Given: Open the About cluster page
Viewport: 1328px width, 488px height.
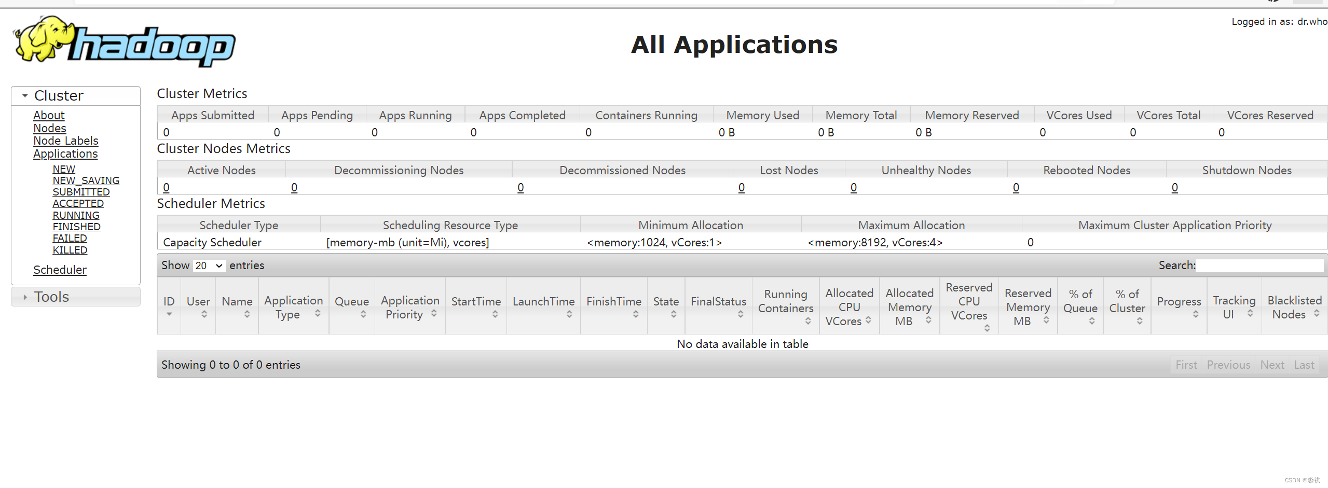Looking at the screenshot, I should tap(49, 115).
